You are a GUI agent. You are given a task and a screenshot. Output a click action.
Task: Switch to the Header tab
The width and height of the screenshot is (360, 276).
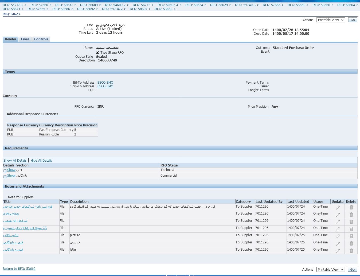tap(11, 39)
